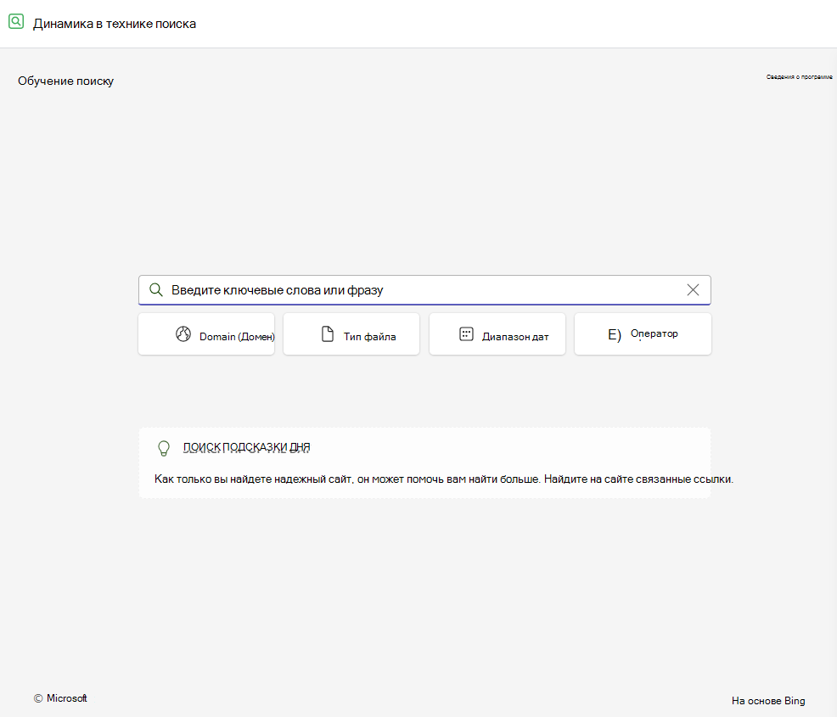Open the Диапазон дат filter
This screenshot has height=717, width=837.
pos(497,334)
